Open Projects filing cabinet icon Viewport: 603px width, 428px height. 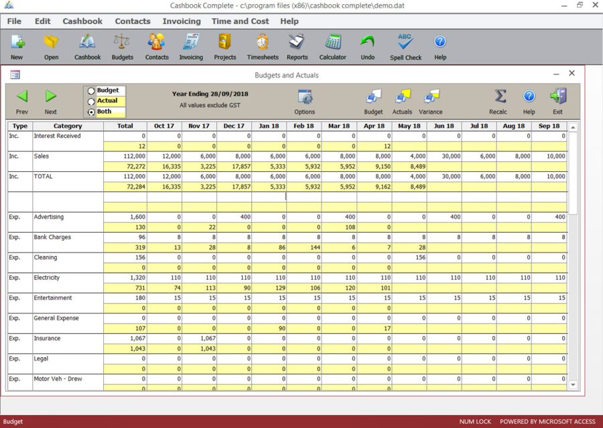point(224,42)
